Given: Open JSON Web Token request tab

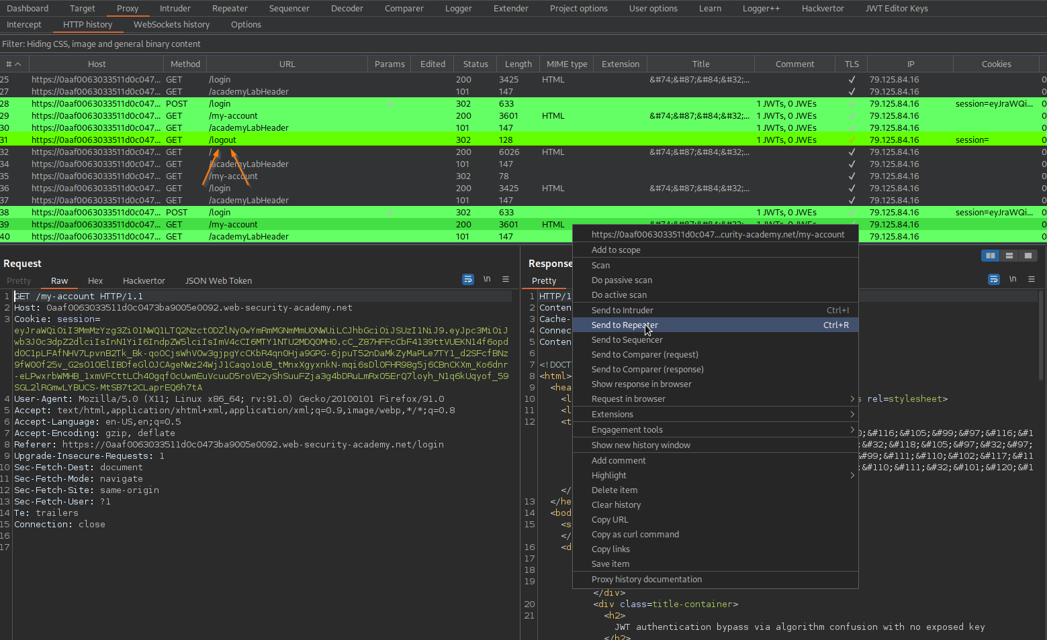Looking at the screenshot, I should [x=218, y=281].
